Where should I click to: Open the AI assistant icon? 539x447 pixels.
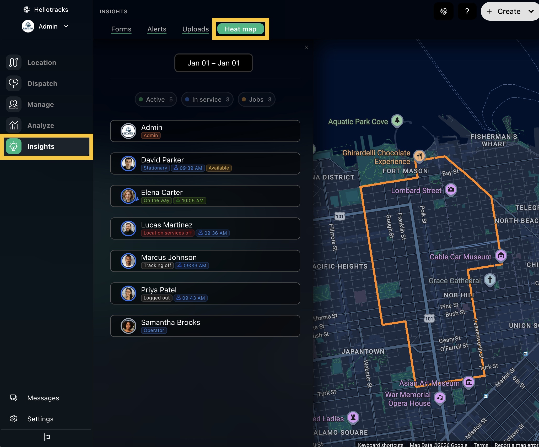tap(444, 12)
